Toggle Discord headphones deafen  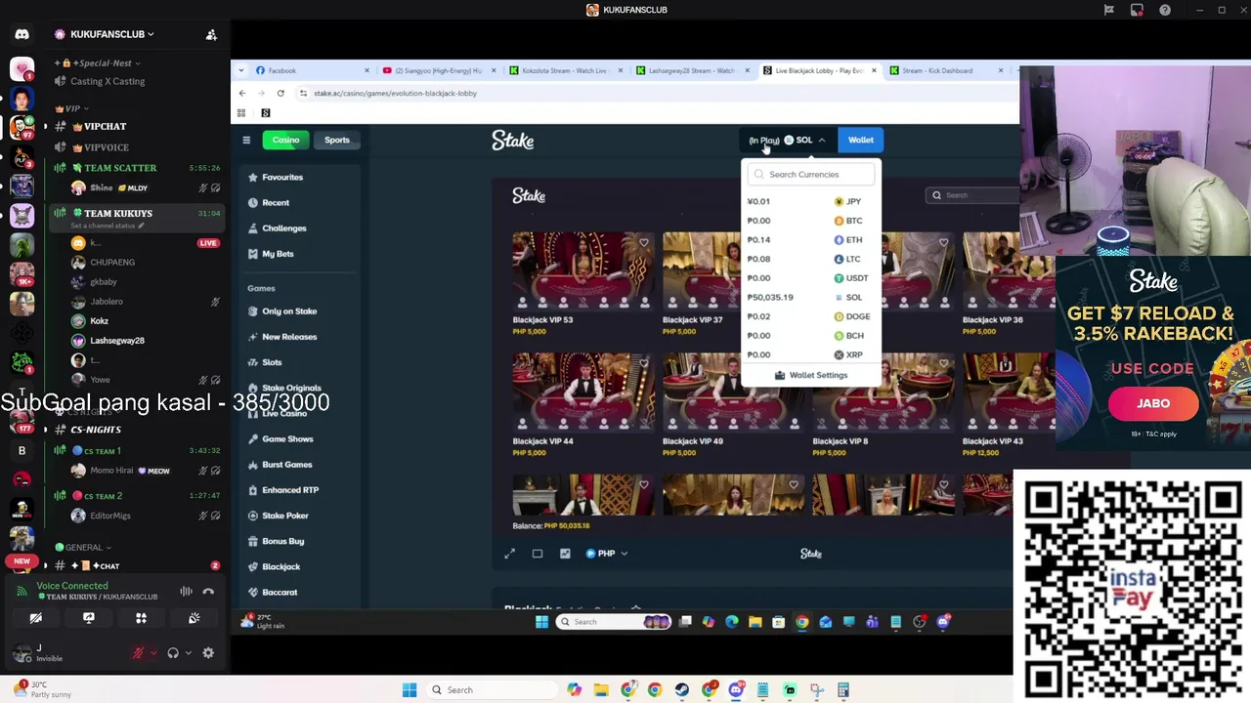click(173, 653)
